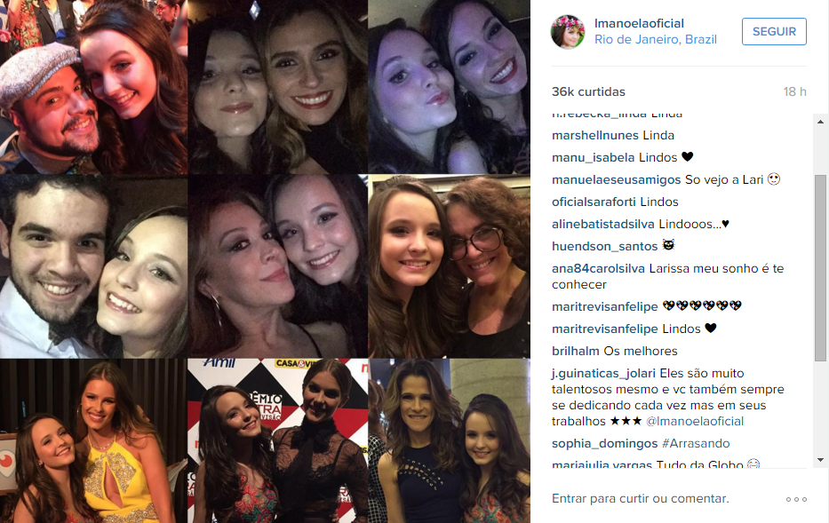Open commenter manu_isabela profile
This screenshot has height=523, width=829.
click(x=594, y=157)
